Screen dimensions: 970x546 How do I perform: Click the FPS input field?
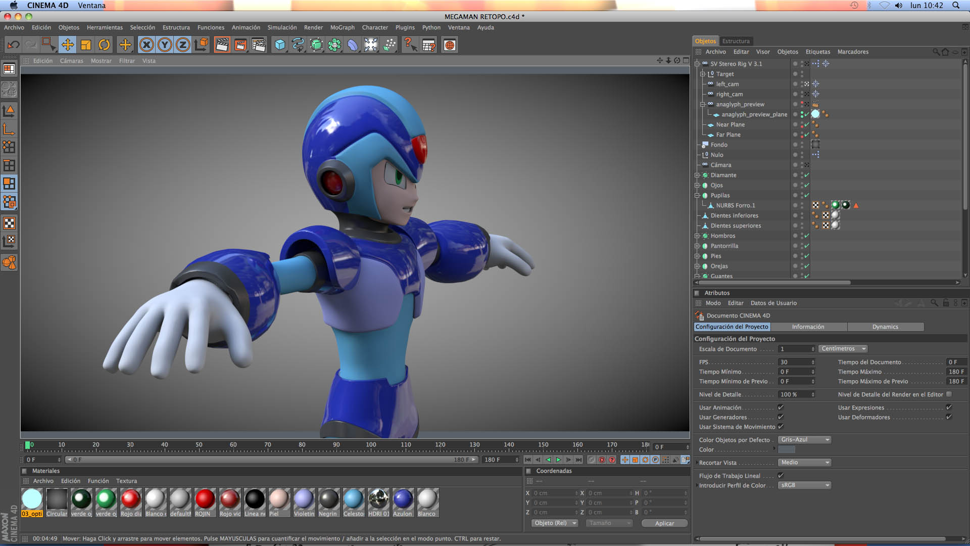point(795,362)
